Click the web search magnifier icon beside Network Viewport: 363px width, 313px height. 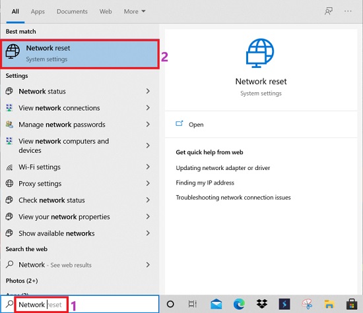[x=9, y=264]
